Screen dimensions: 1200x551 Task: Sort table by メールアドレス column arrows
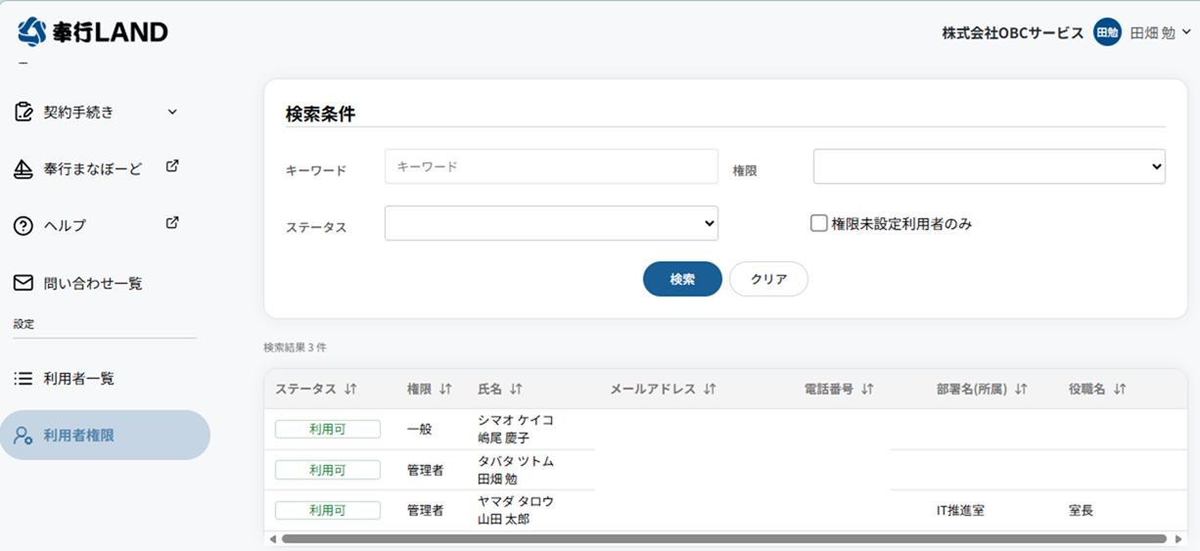click(710, 390)
